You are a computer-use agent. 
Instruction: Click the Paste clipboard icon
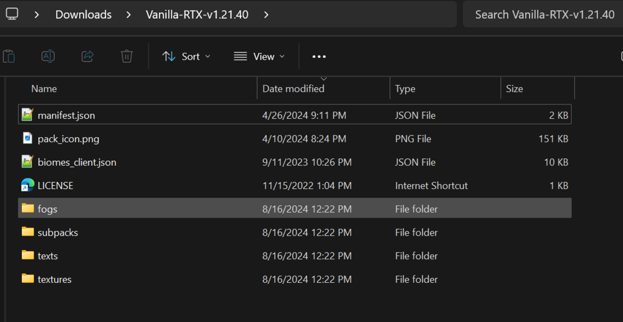(9, 57)
